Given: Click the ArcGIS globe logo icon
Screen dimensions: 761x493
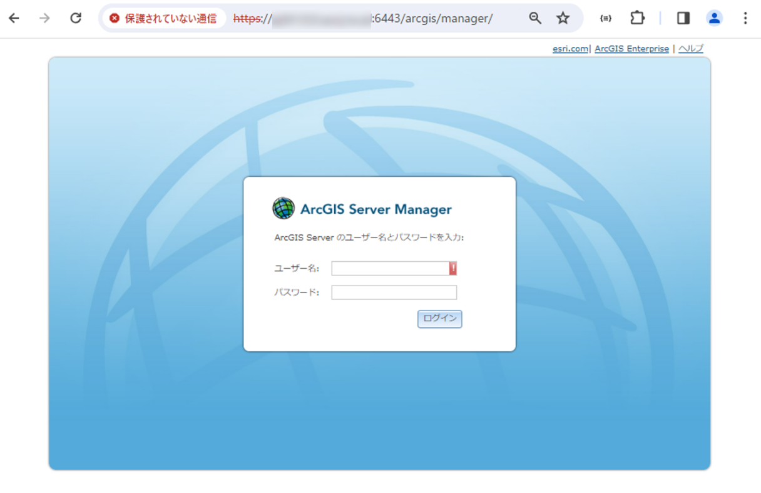Looking at the screenshot, I should [x=283, y=208].
